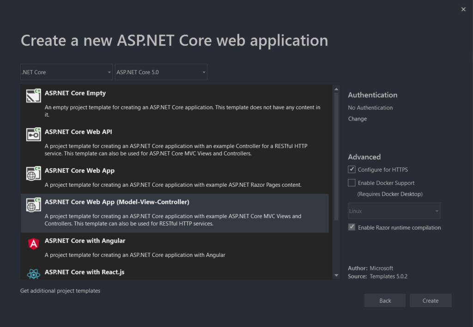This screenshot has width=473, height=327.
Task: Click the React.js atom icon
Action: [x=33, y=272]
